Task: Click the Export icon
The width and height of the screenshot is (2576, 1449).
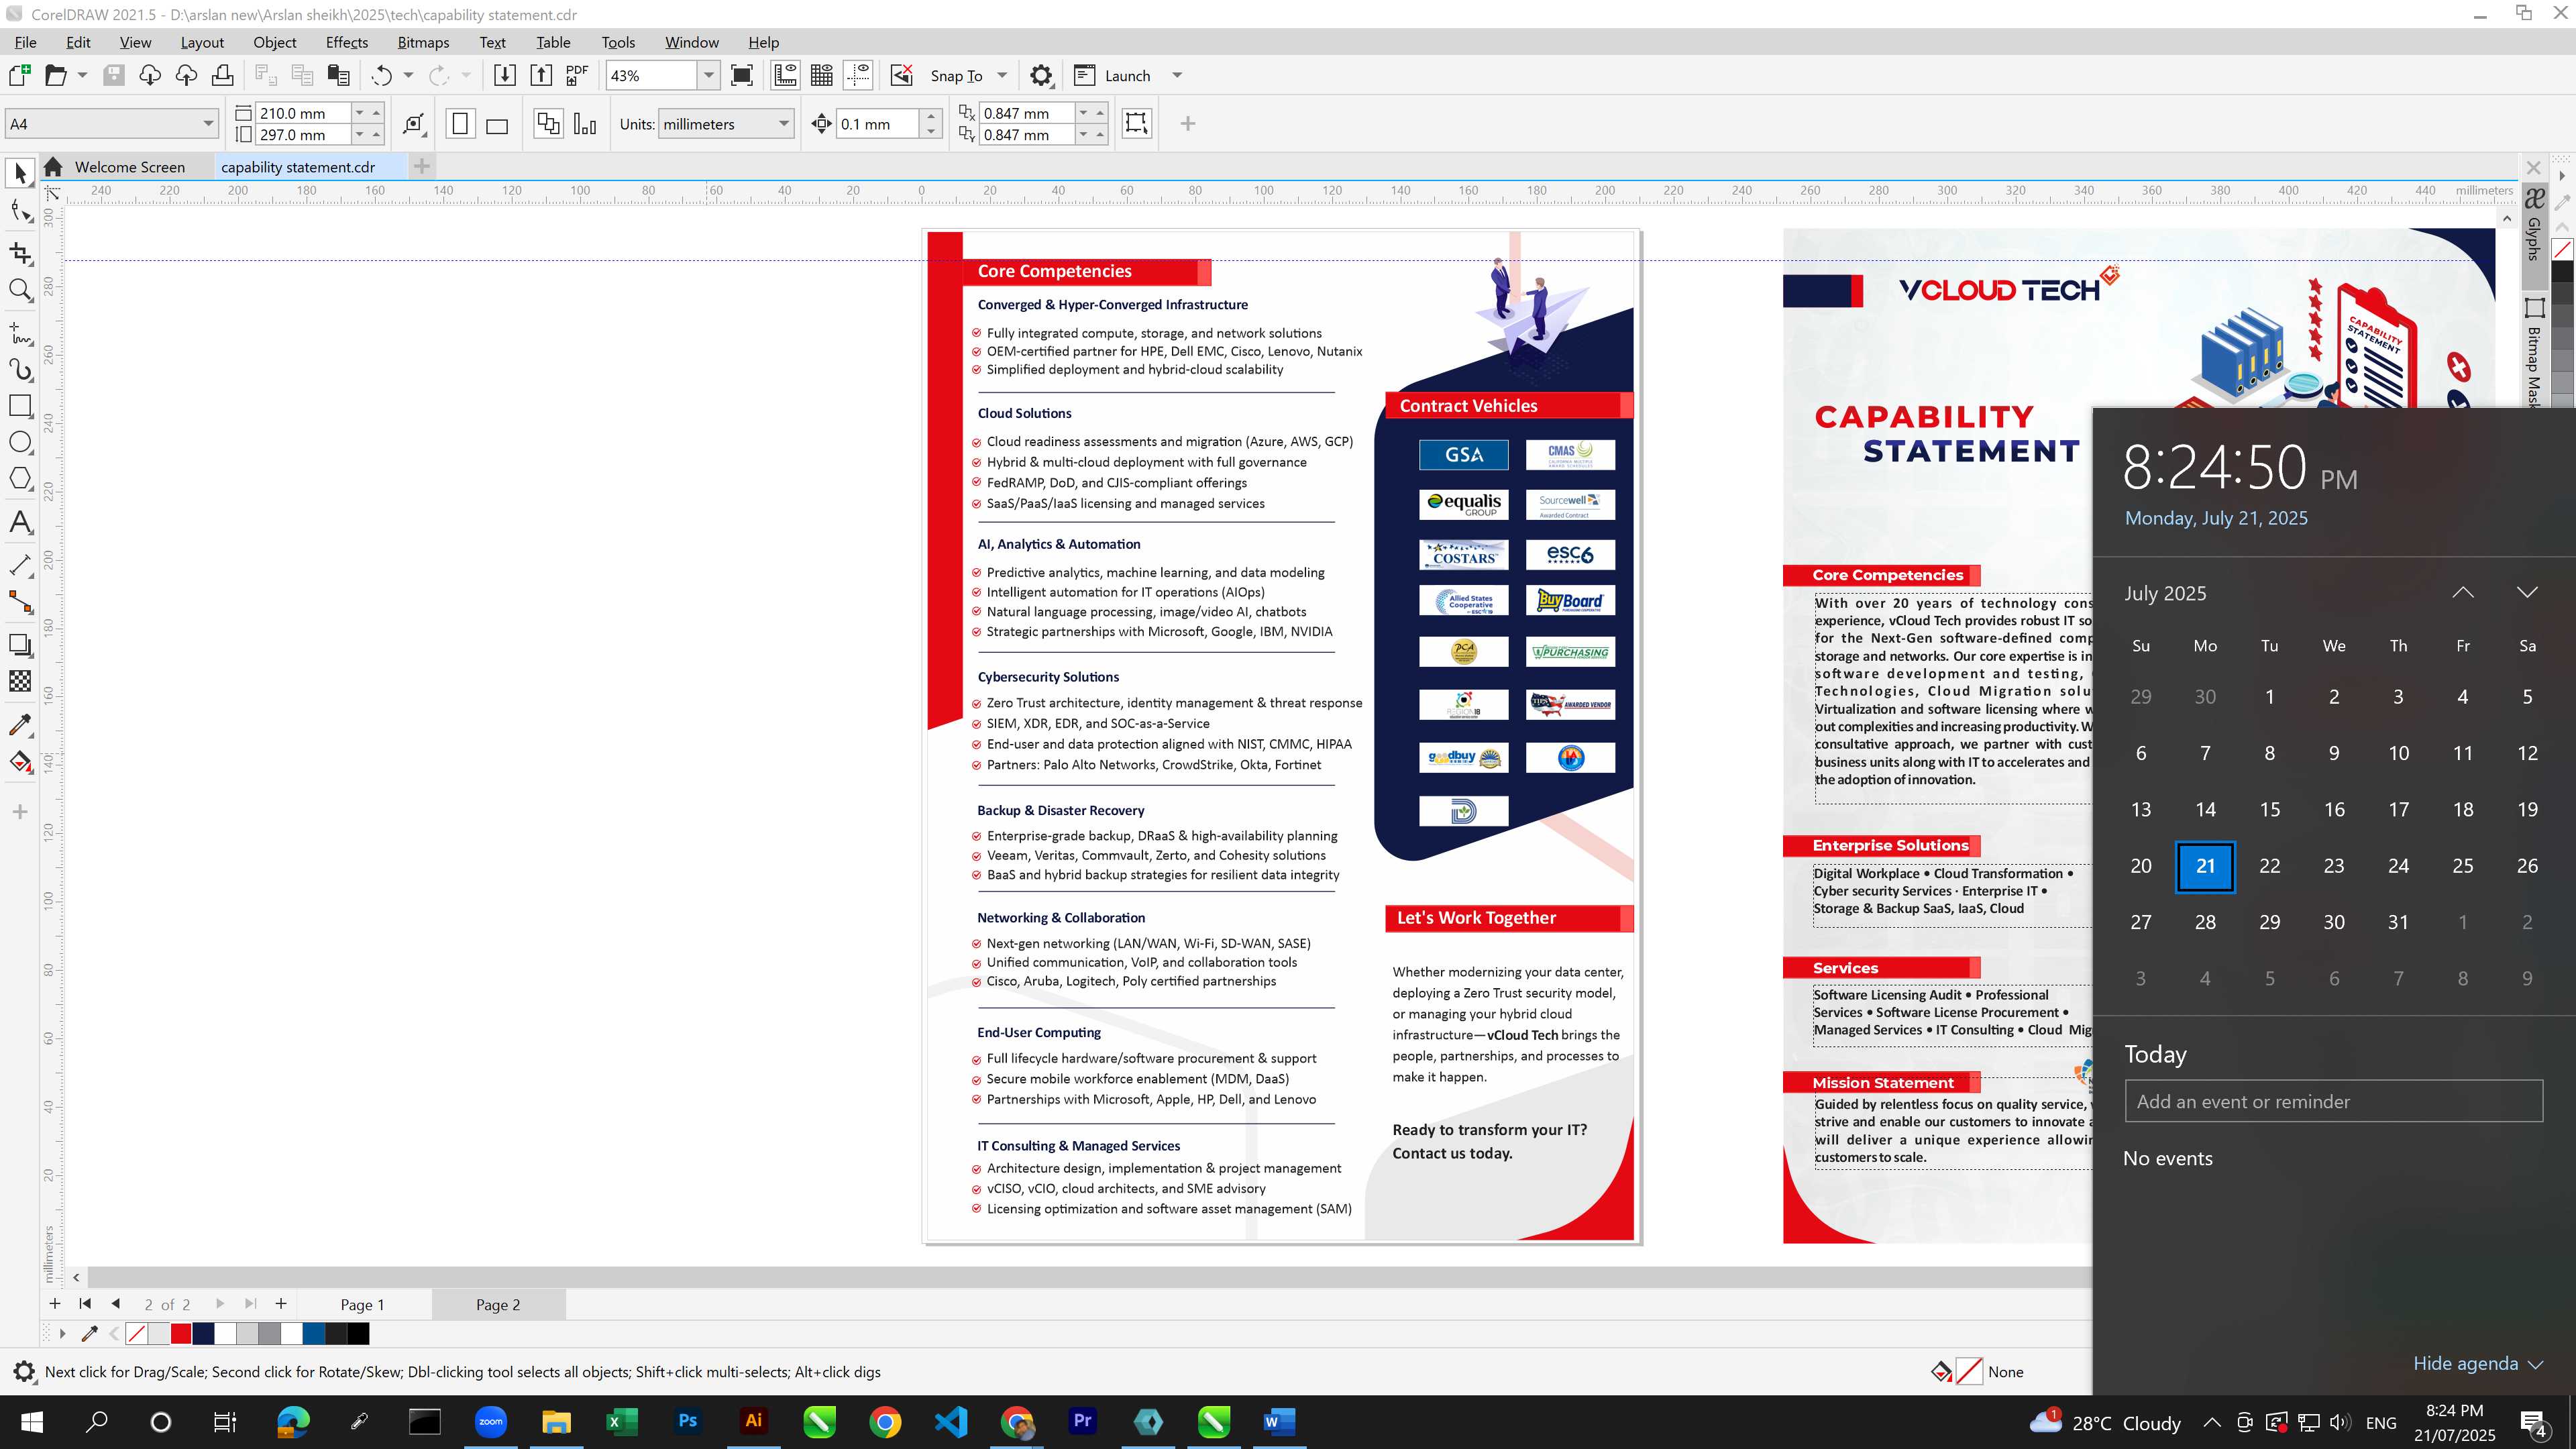Action: click(x=541, y=75)
